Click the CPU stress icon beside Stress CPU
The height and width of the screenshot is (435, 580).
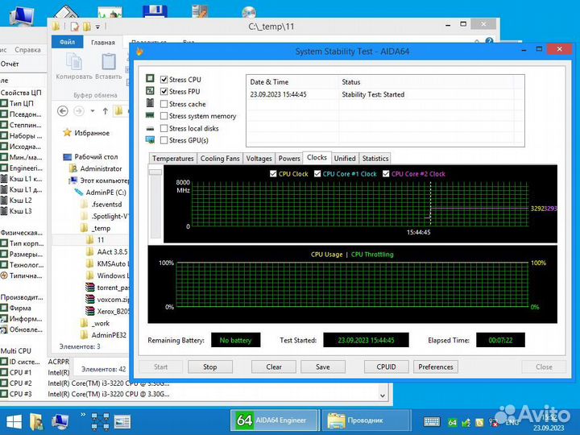click(150, 78)
